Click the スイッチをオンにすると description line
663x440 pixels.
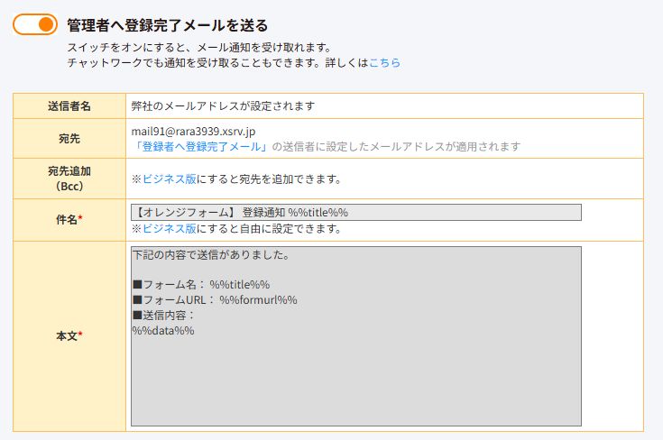click(x=199, y=48)
